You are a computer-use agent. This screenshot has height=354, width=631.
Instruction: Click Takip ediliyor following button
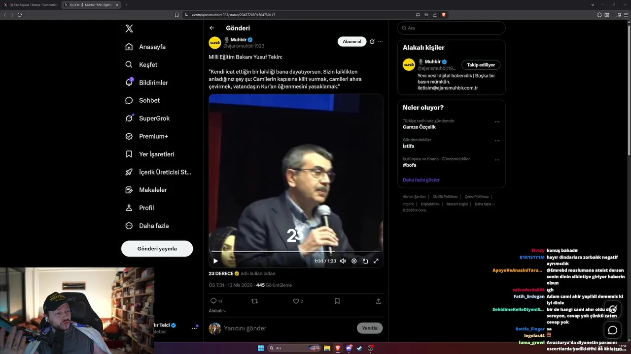tap(481, 65)
